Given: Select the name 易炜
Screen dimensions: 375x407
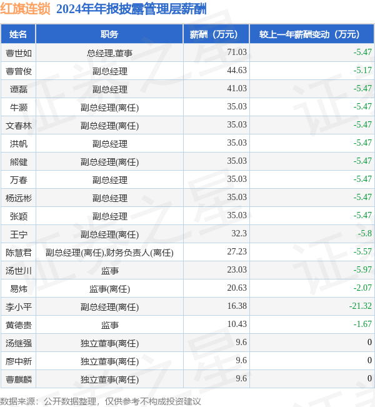Looking at the screenshot, I should 19,289.
